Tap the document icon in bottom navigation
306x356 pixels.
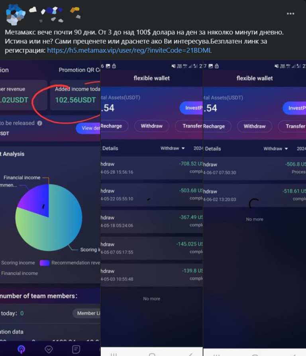click(x=76, y=349)
